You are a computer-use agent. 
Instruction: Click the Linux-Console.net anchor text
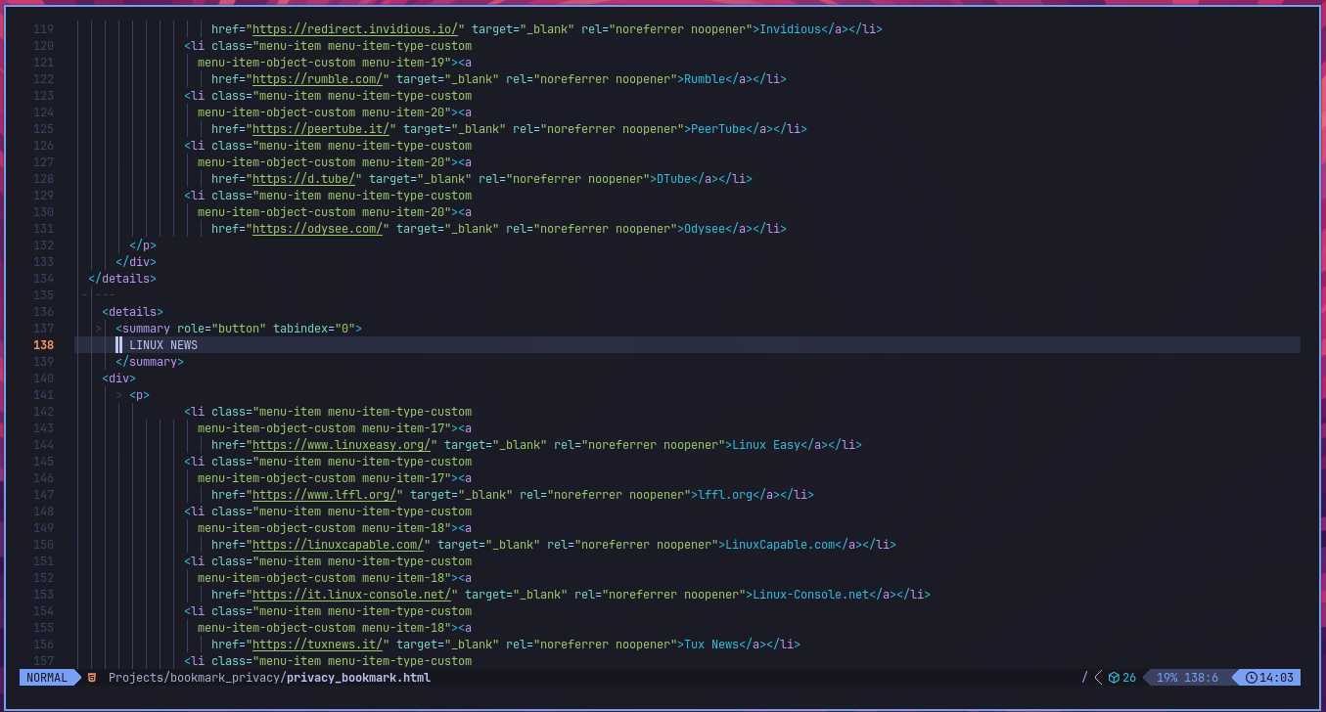pos(810,595)
